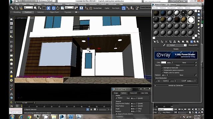Open the Rendering menu
Viewport: 213px width, 119px height.
pos(82,4)
